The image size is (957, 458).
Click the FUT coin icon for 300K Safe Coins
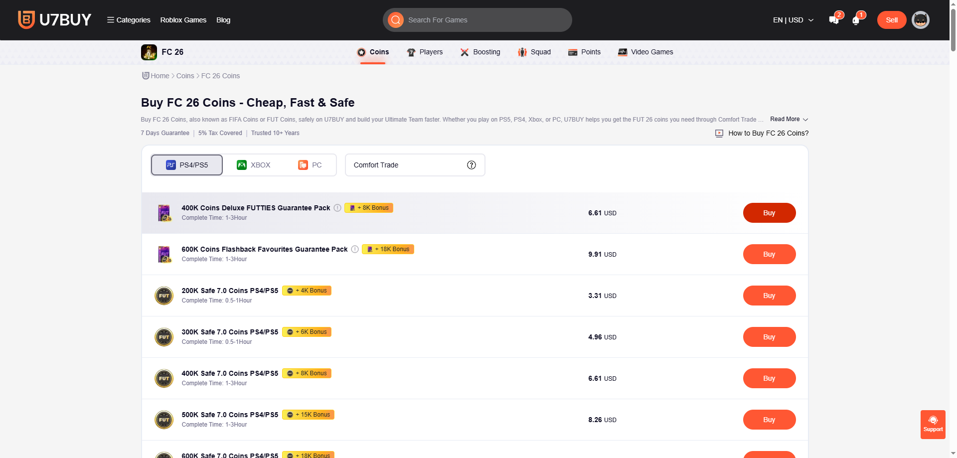click(164, 337)
